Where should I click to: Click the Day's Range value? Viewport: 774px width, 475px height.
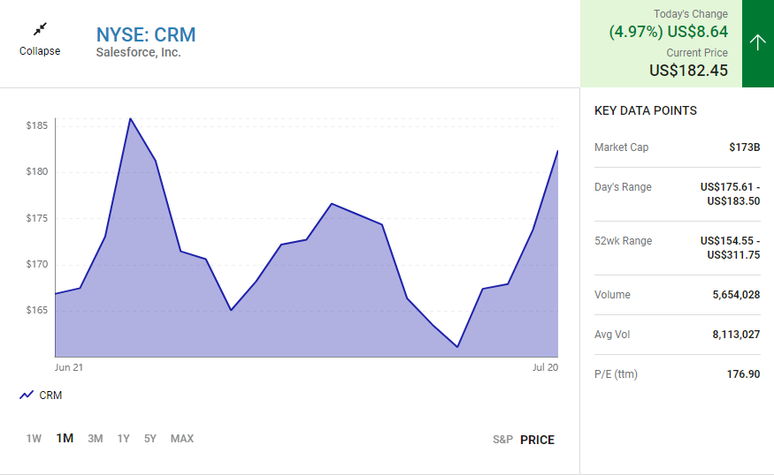pos(730,194)
